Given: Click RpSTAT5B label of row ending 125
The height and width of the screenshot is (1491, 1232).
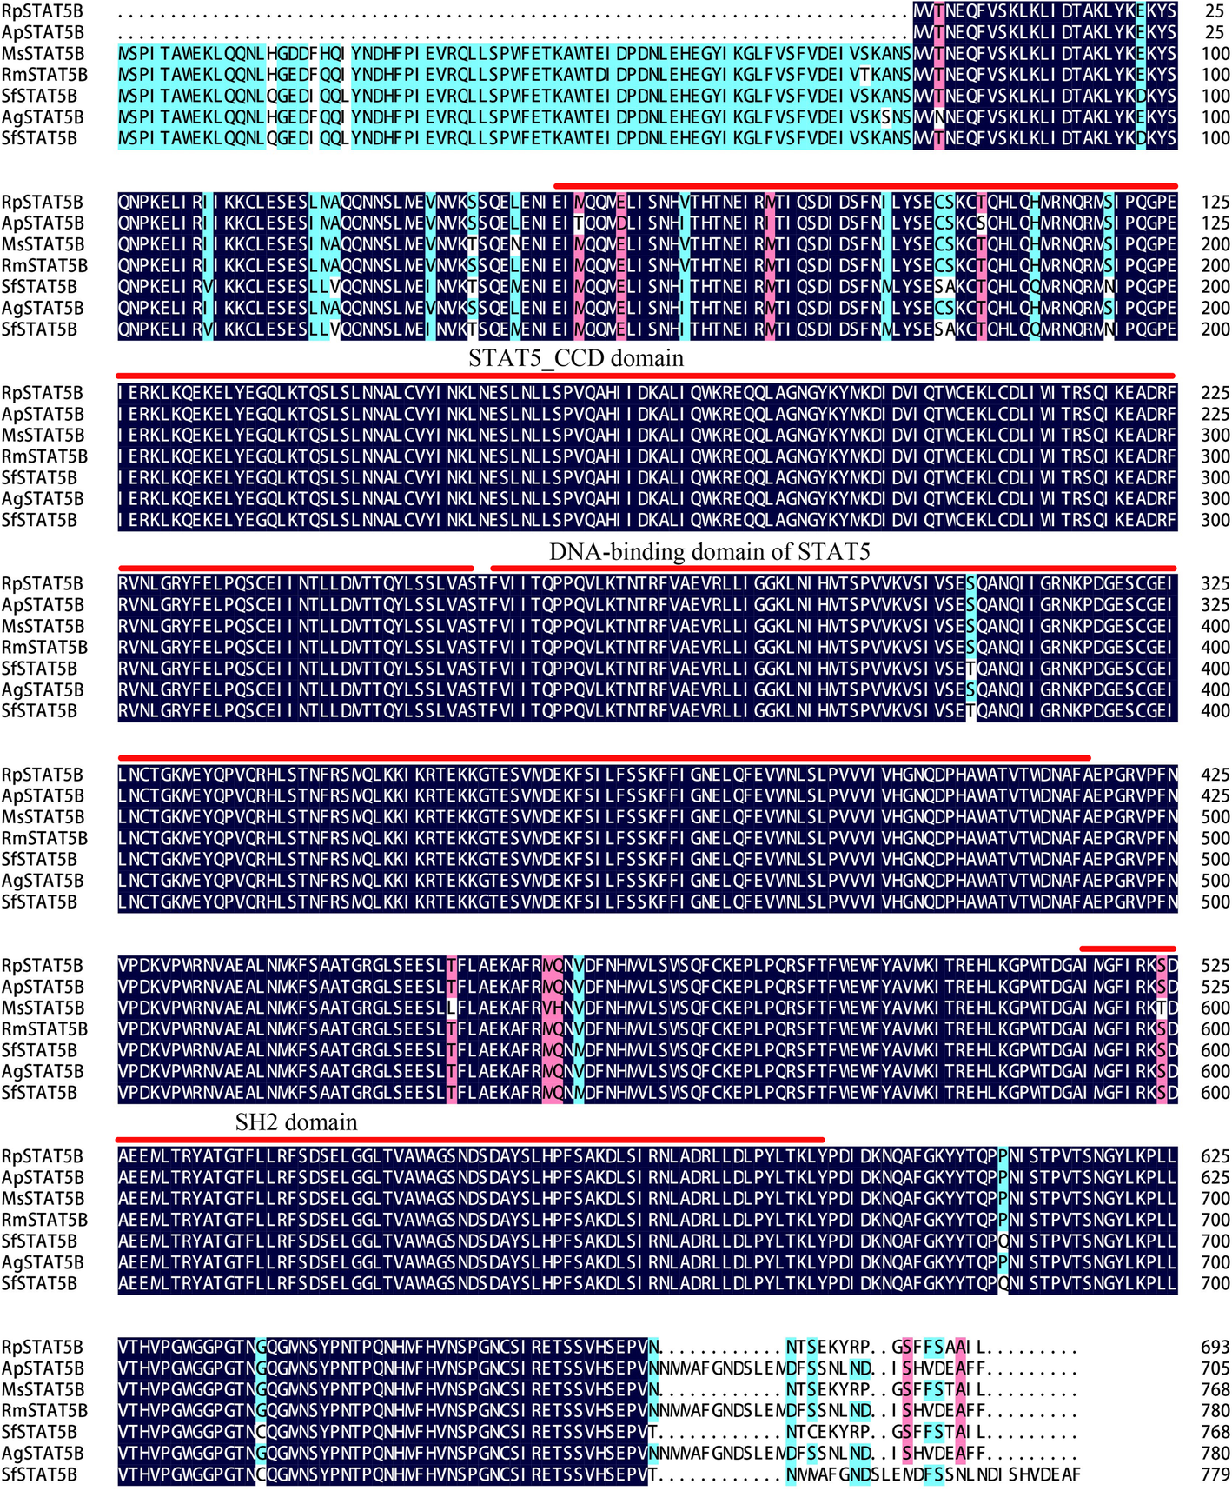Looking at the screenshot, I should click(43, 203).
